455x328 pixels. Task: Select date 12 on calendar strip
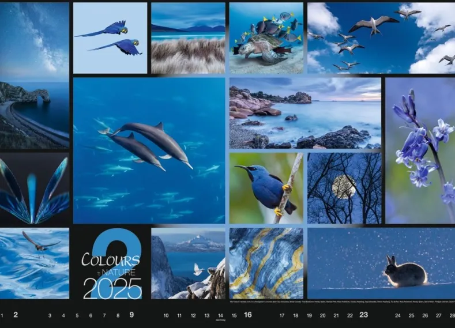193,315
